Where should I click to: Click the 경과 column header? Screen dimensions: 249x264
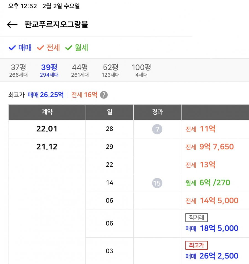(x=157, y=112)
